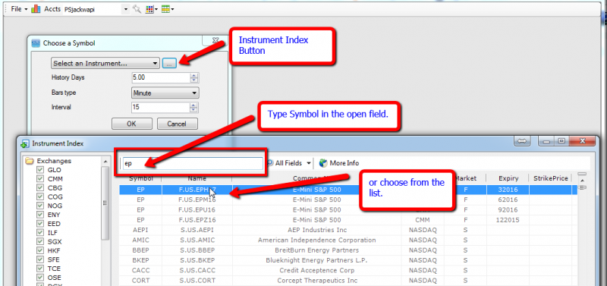607x286 pixels.
Task: Click OK in Choose a Symbol
Action: pos(131,124)
